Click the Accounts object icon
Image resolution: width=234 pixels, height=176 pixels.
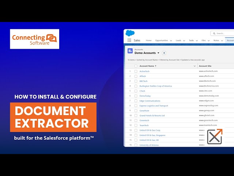click(x=130, y=51)
